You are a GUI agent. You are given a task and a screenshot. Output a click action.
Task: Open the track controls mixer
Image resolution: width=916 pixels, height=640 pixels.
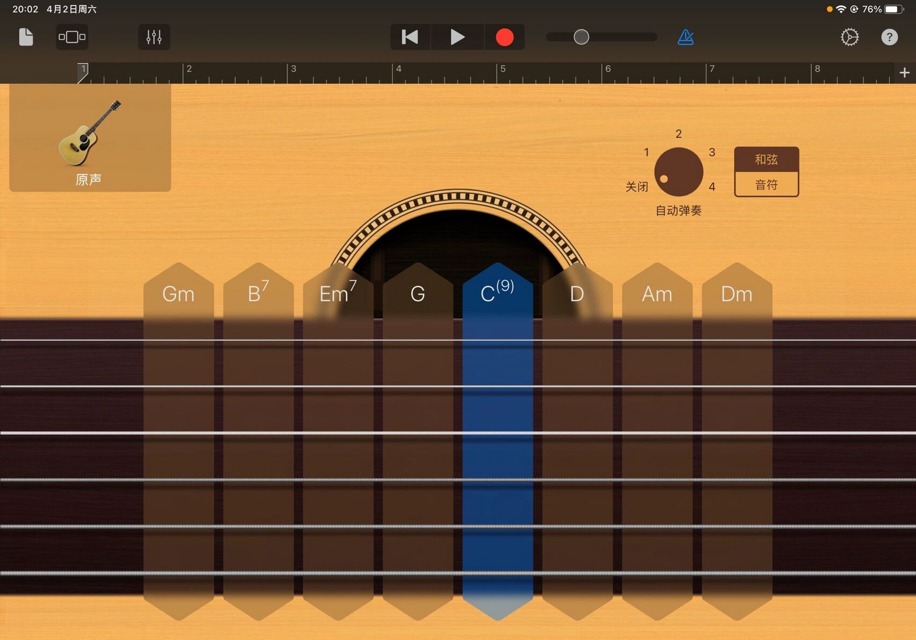[x=154, y=37]
